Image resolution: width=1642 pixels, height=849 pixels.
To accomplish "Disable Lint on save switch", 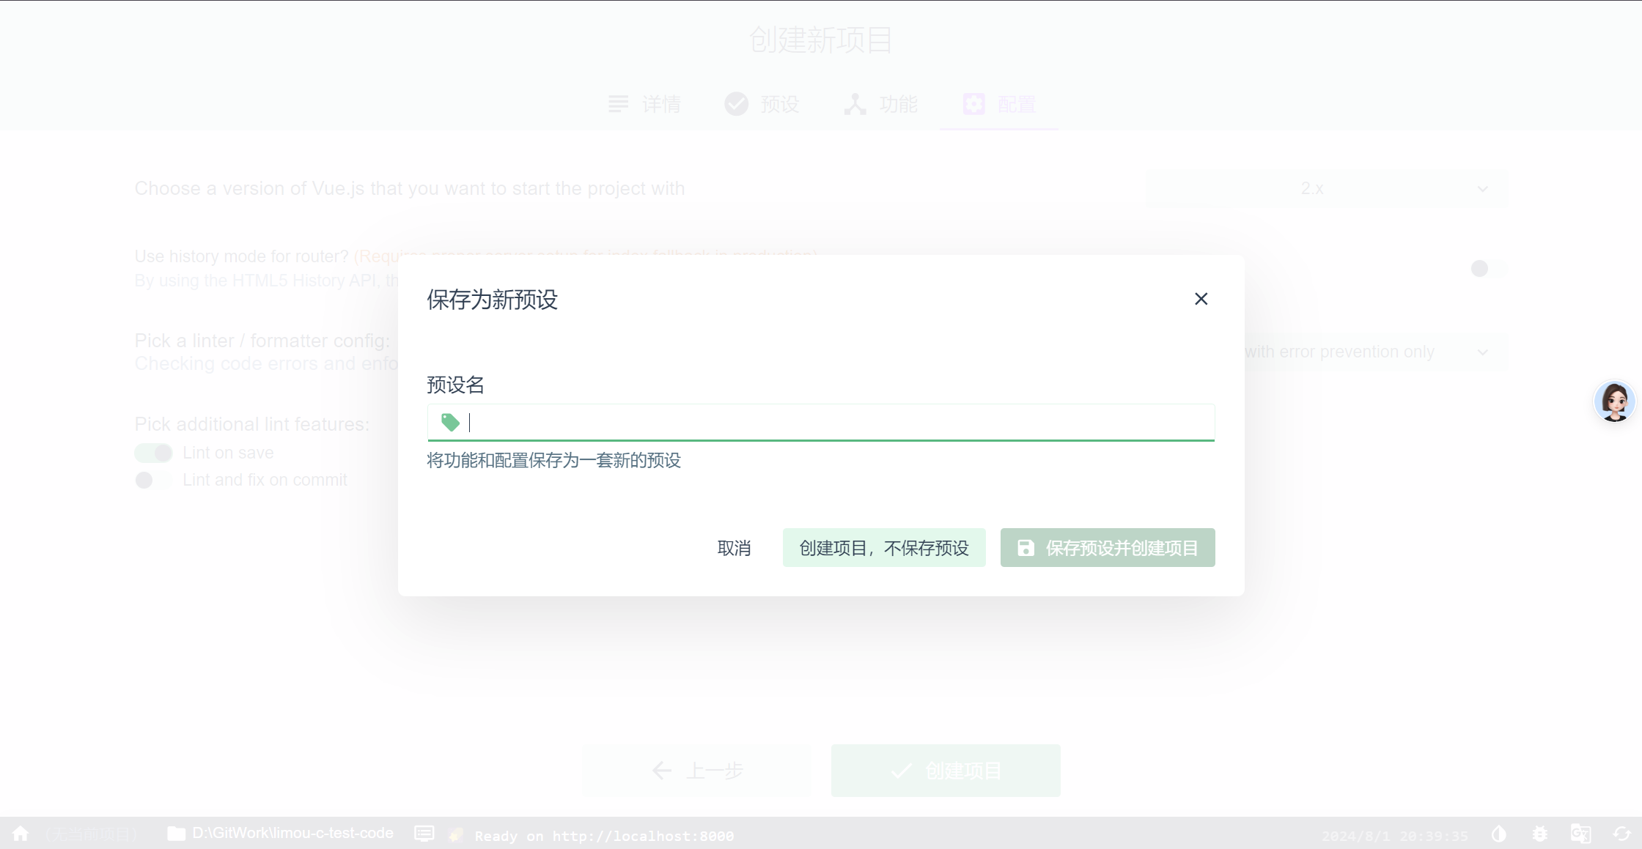I will coord(153,453).
